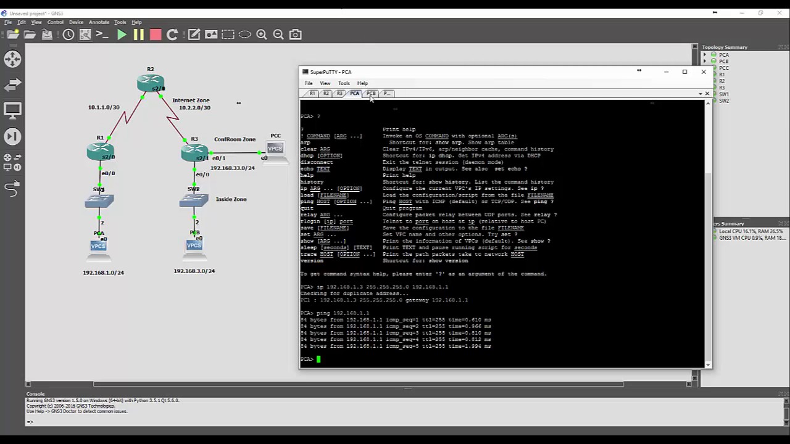Open SuperPuTTY tab list dropdown arrow
The image size is (790, 444).
pos(701,94)
